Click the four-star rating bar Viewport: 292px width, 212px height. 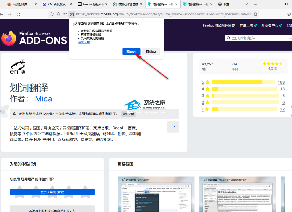coord(245,89)
